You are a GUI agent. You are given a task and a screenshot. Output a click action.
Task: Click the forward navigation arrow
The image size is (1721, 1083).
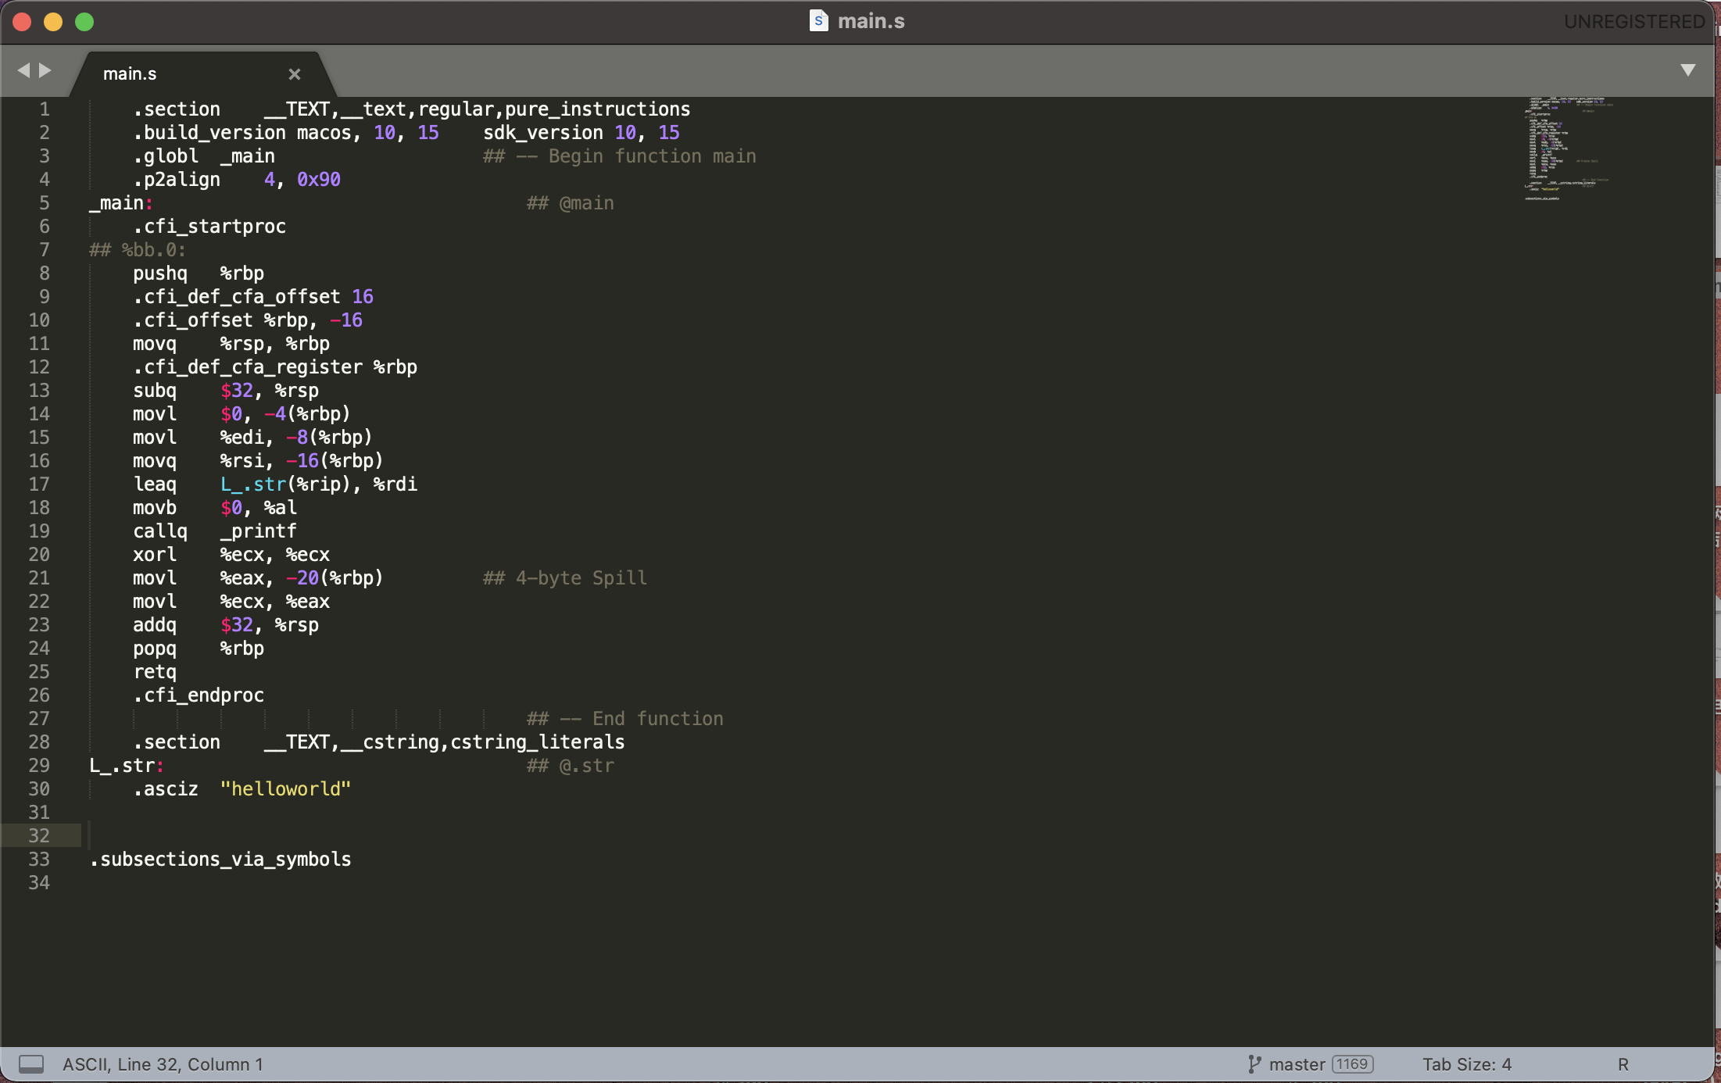click(45, 70)
